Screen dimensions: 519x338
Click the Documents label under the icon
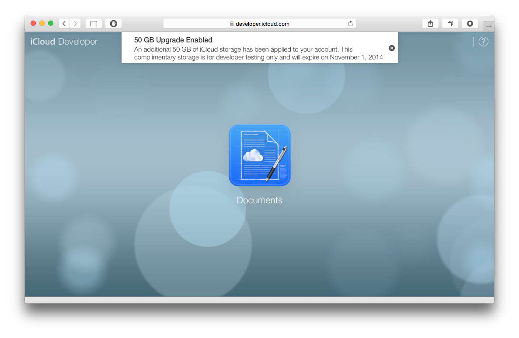coord(260,200)
